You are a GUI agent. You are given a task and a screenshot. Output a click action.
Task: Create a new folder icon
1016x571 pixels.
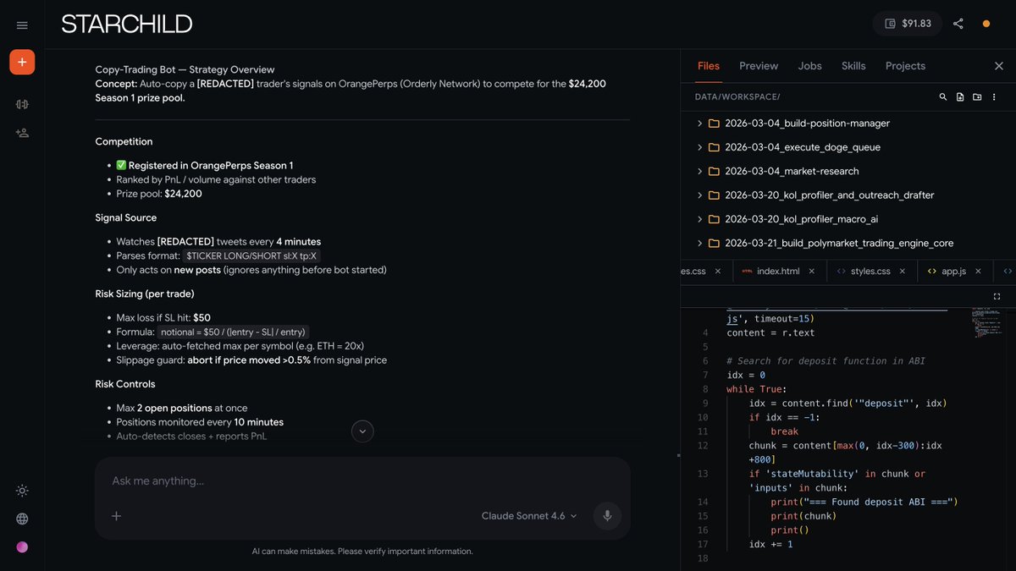tap(977, 97)
